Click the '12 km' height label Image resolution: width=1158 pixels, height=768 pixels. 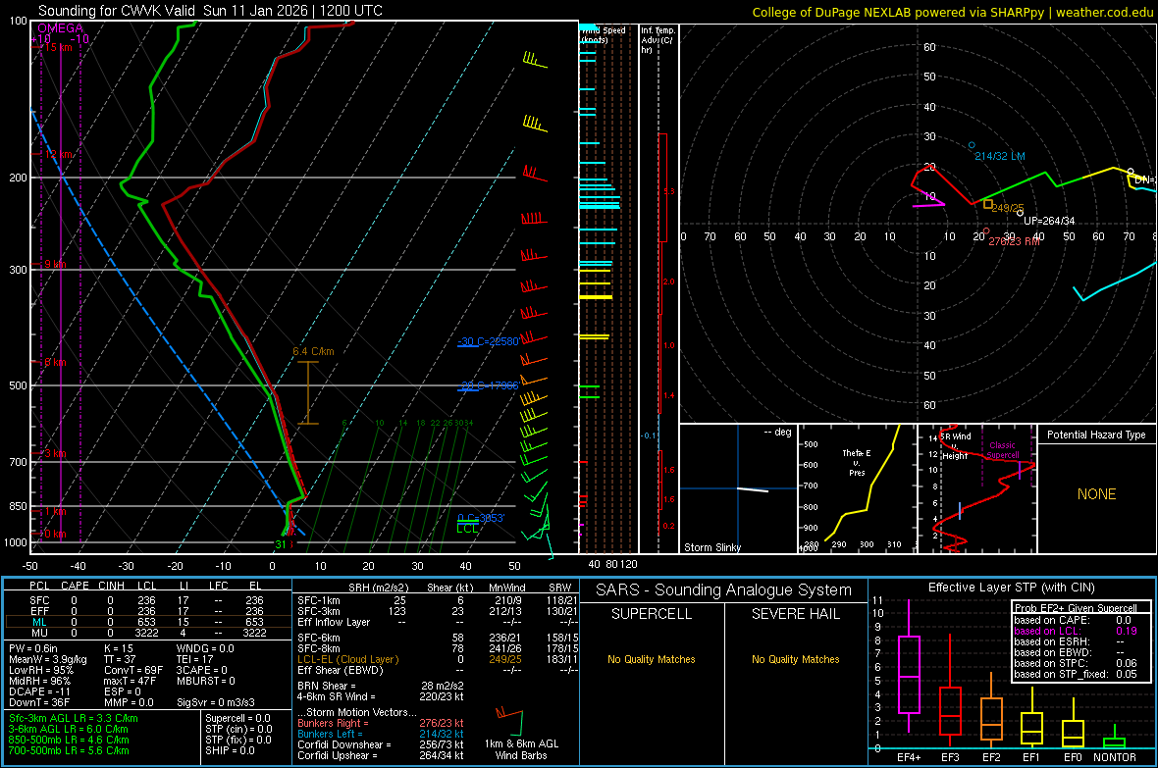[x=58, y=154]
